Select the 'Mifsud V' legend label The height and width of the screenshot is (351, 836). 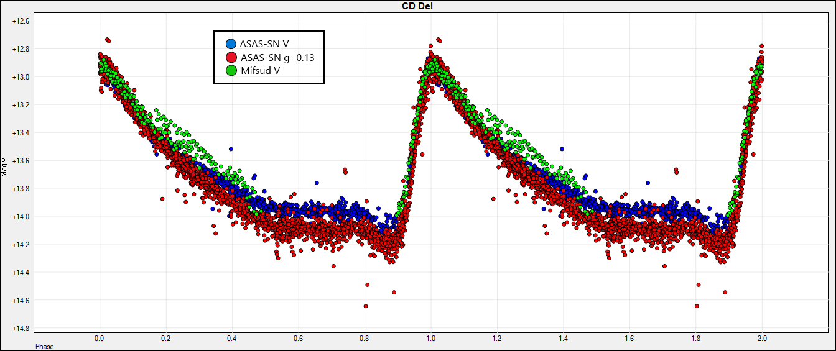click(261, 71)
